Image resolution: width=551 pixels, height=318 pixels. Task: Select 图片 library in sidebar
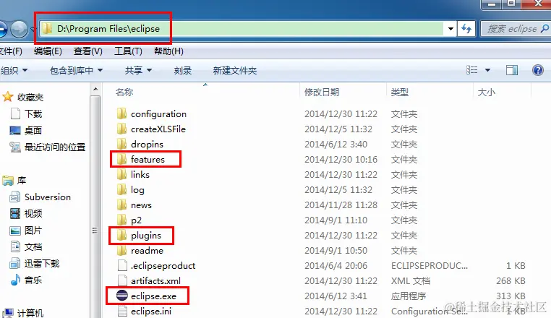pyautogui.click(x=33, y=230)
